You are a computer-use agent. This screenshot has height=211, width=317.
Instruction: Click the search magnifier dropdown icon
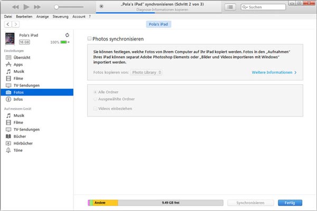coord(245,7)
